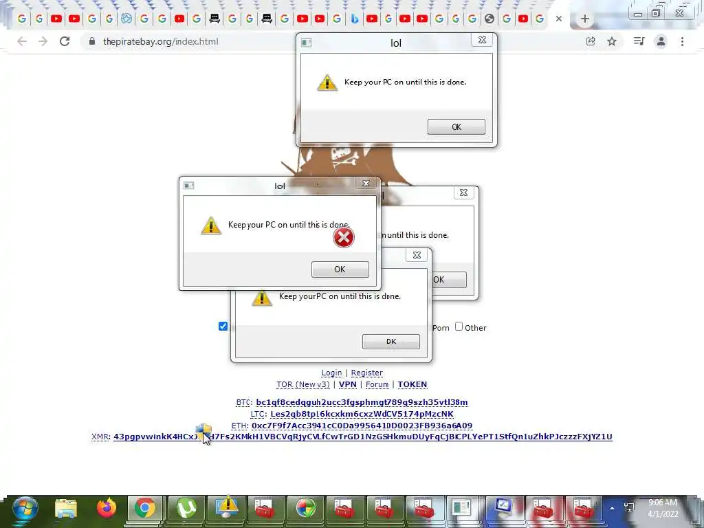Click the ETH donation address link
Viewport: 704px width, 528px height.
pyautogui.click(x=362, y=426)
